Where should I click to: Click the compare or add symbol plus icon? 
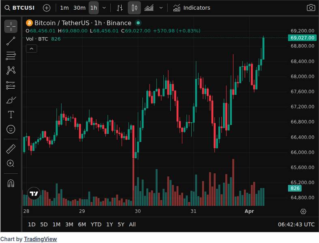click(47, 8)
